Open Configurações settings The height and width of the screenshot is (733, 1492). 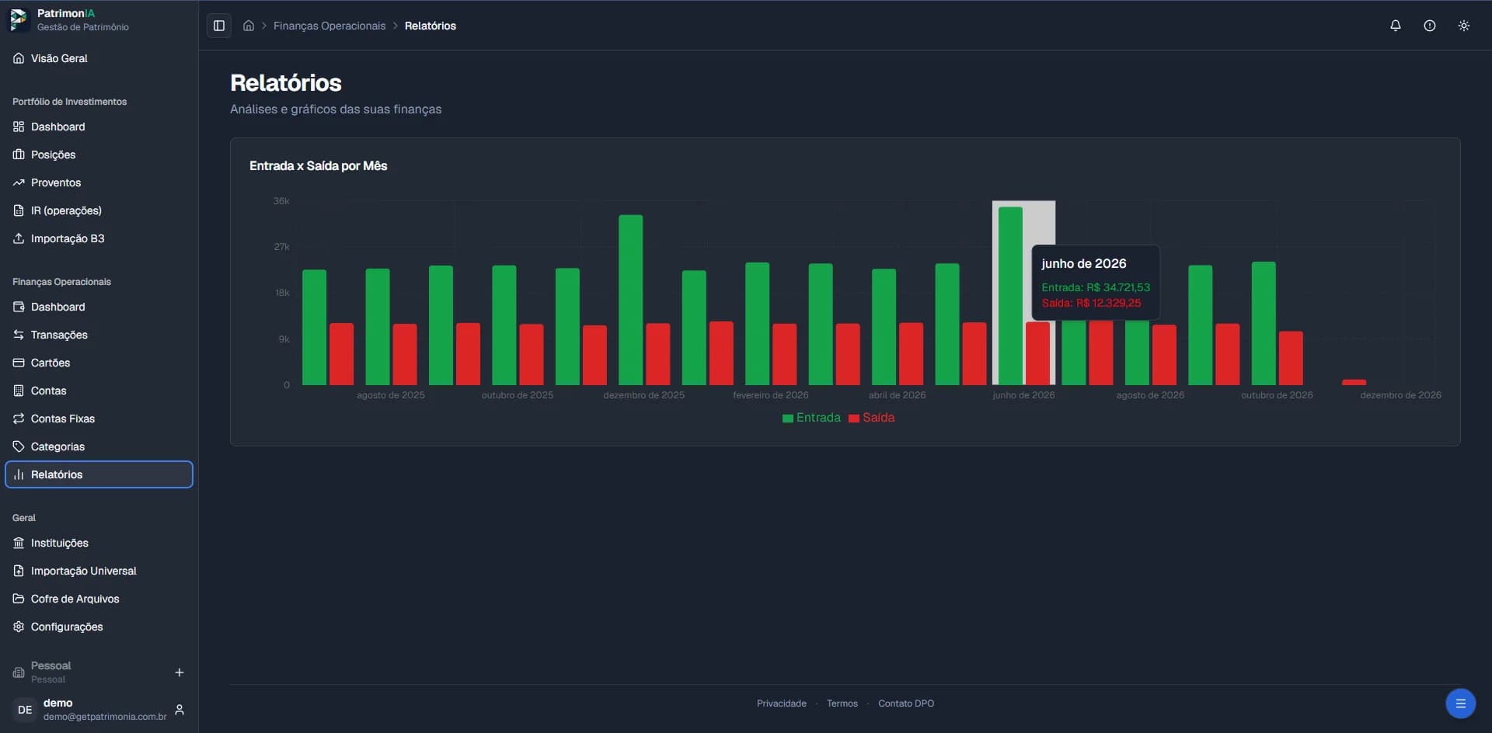click(99, 627)
